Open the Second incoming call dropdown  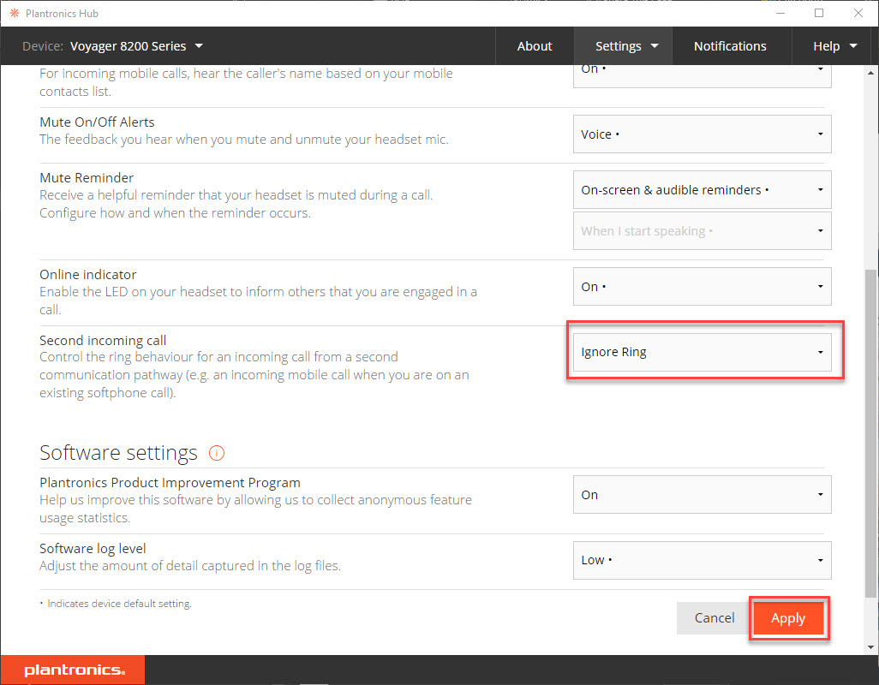(702, 352)
